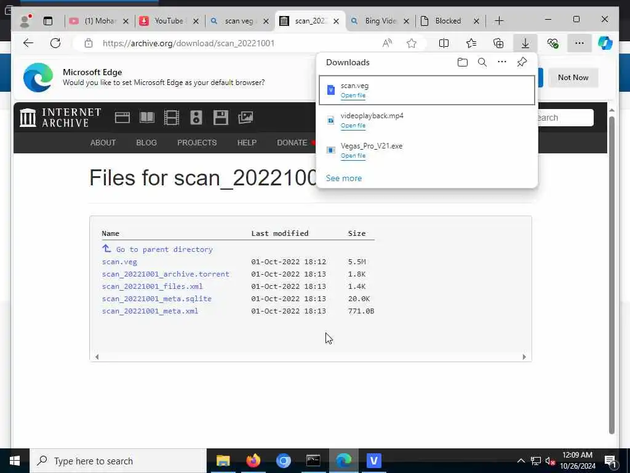Viewport: 630px width, 473px height.
Task: Open Internet Archive Images icon
Action: [245, 118]
